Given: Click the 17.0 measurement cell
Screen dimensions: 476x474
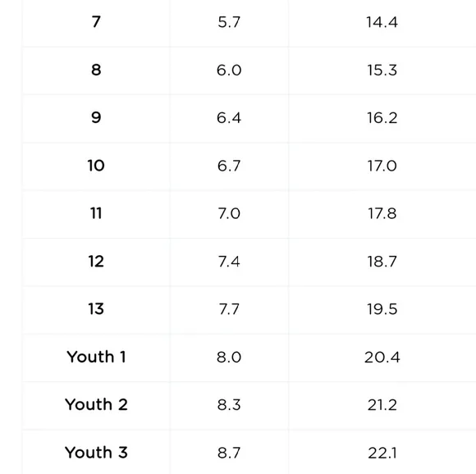Looking at the screenshot, I should pyautogui.click(x=382, y=166).
